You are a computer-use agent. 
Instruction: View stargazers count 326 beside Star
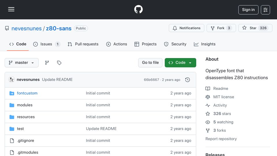click(263, 28)
